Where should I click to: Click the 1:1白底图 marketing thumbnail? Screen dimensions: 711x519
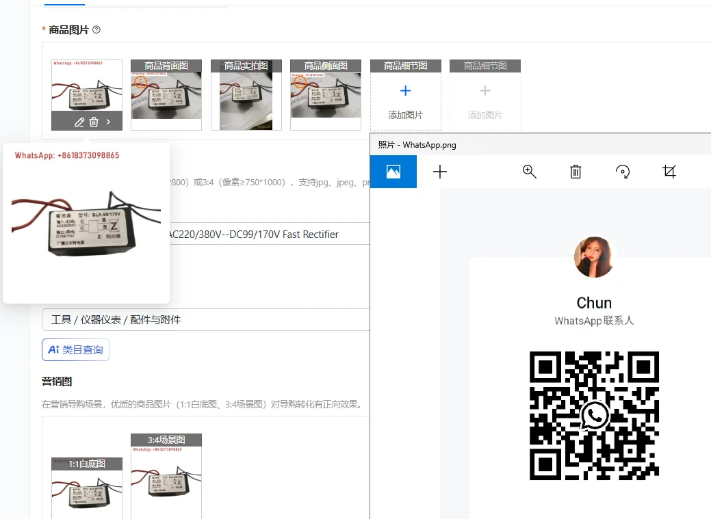pos(87,488)
